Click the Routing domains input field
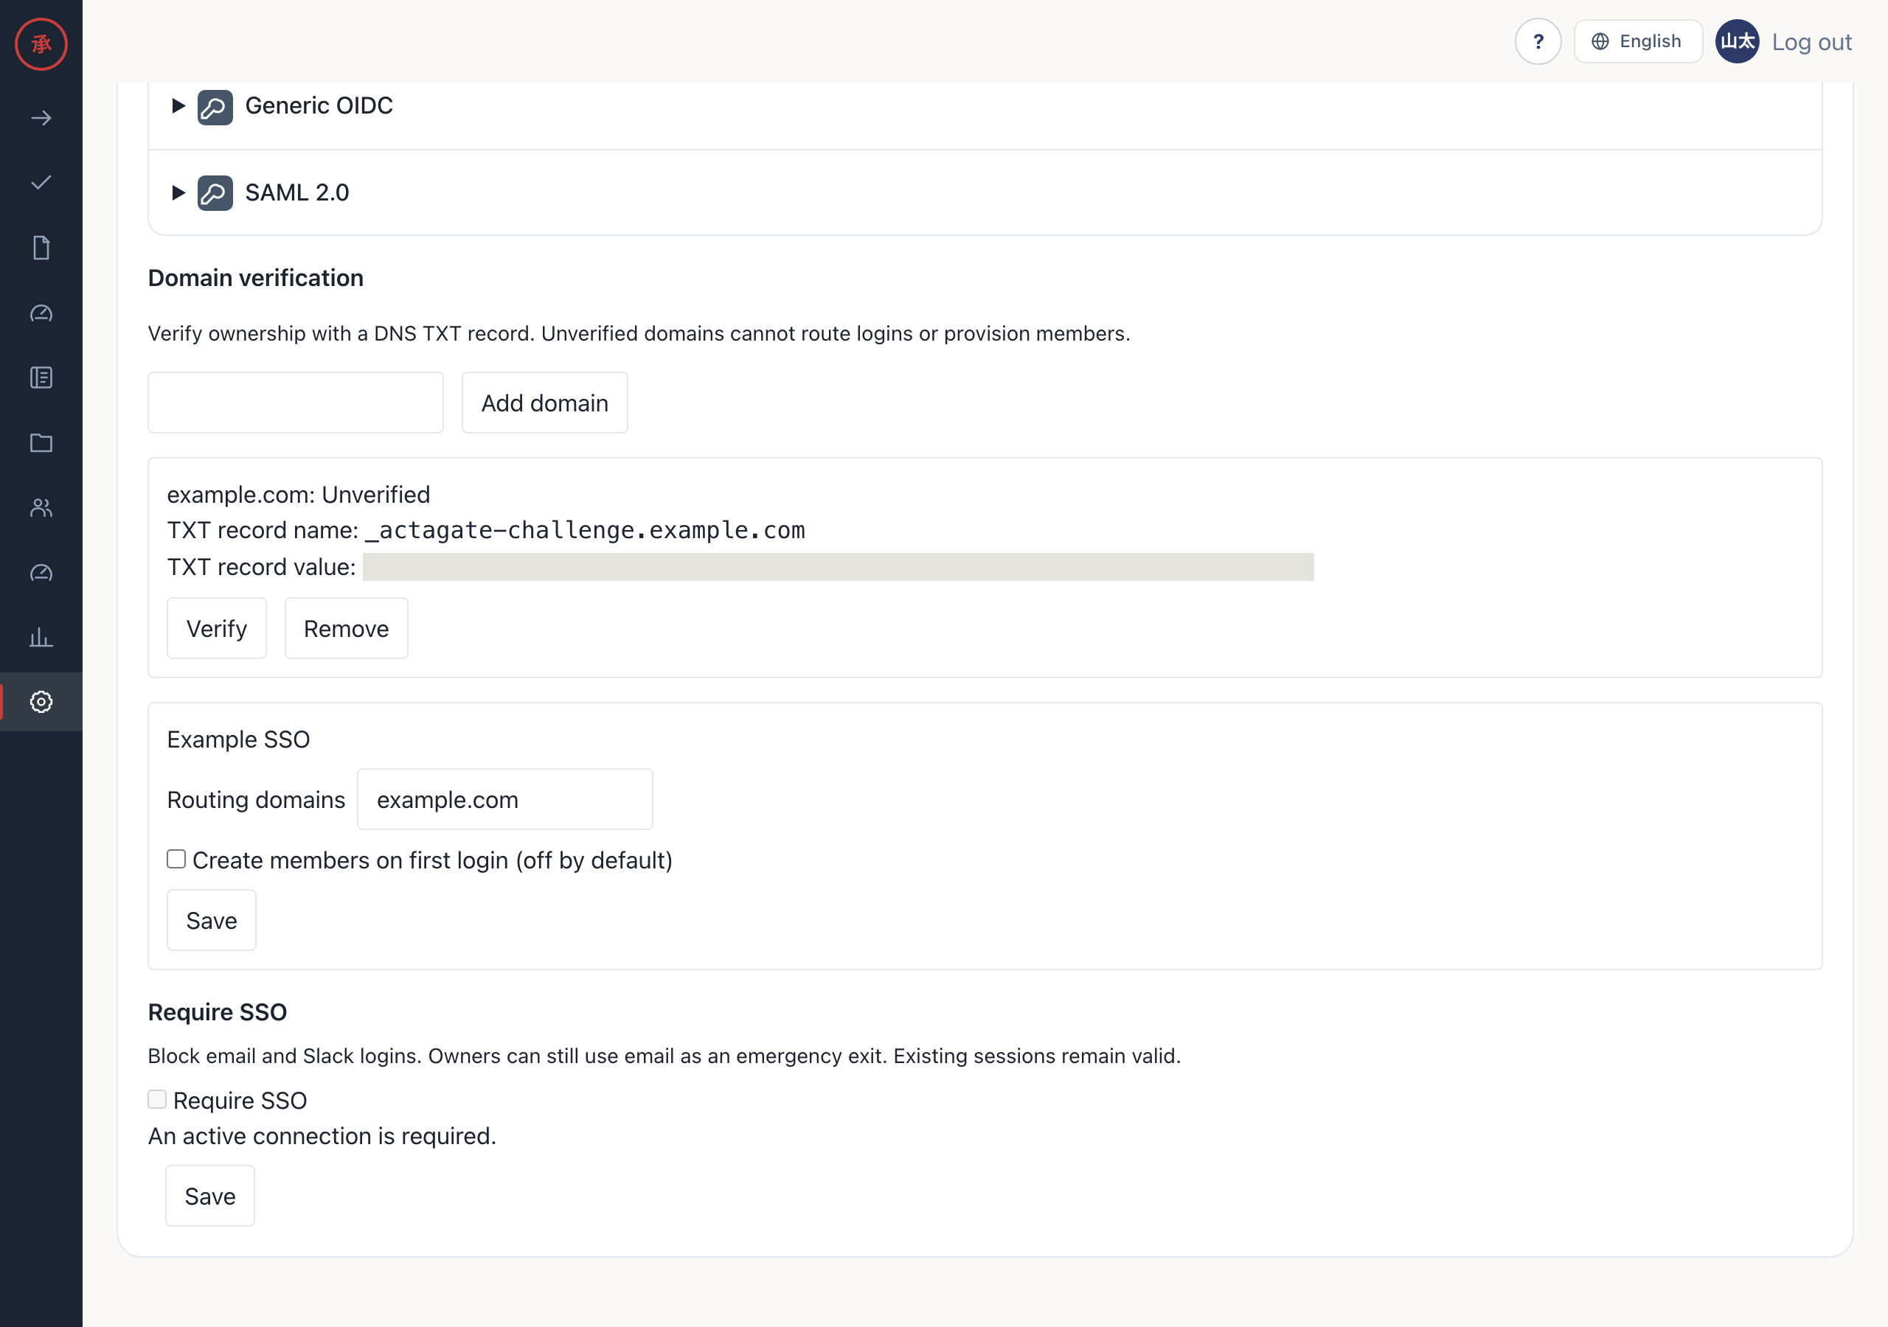This screenshot has width=1888, height=1327. [505, 799]
